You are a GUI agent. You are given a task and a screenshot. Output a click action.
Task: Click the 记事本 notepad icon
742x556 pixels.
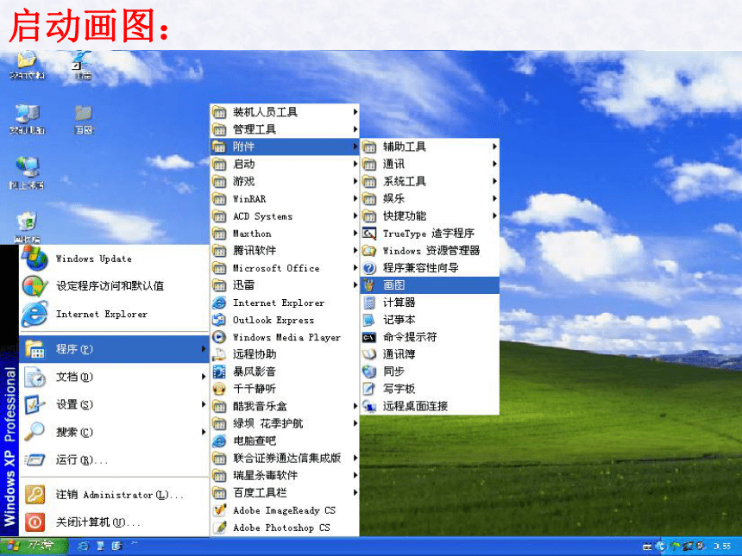(369, 320)
